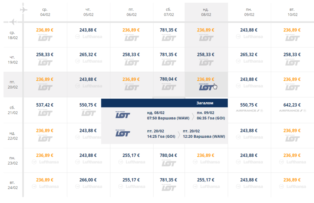Click LOT logo in tooltip return row

[x=123, y=133]
